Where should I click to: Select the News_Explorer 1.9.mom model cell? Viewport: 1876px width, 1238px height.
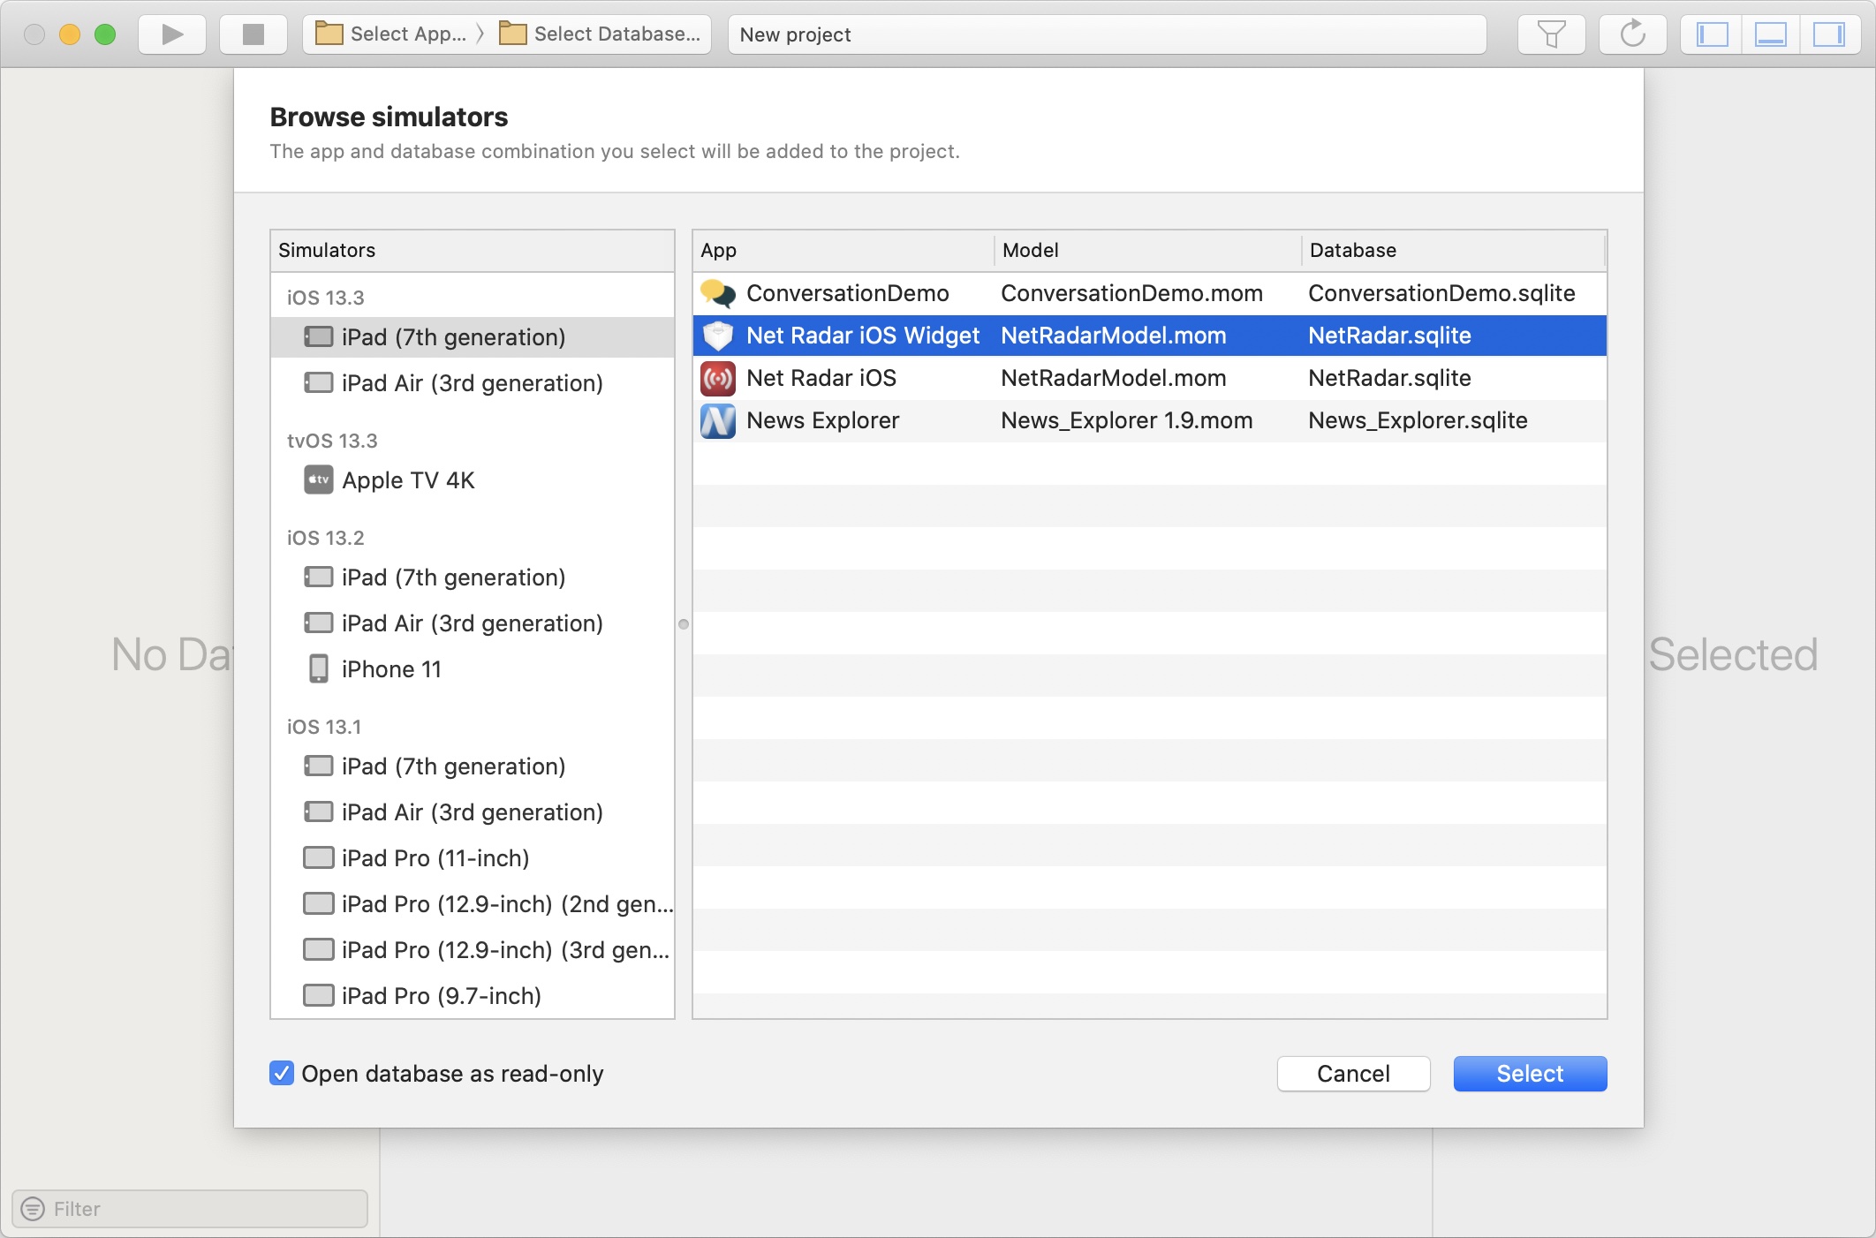click(x=1127, y=420)
